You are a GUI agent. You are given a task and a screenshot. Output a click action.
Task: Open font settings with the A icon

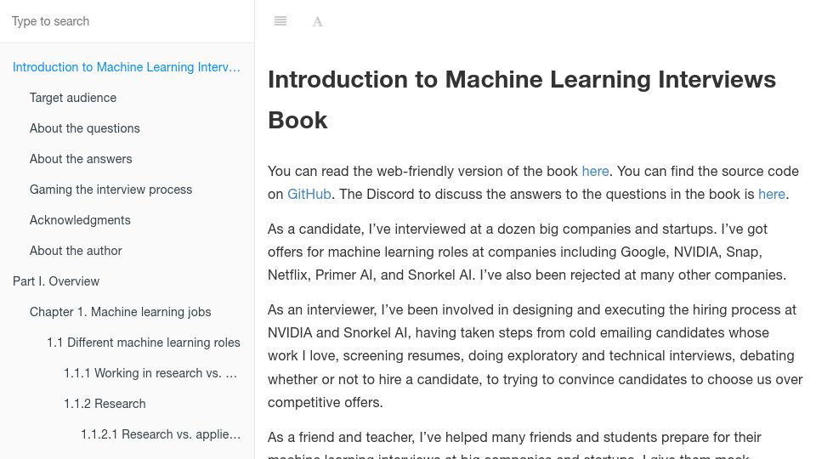(x=317, y=21)
